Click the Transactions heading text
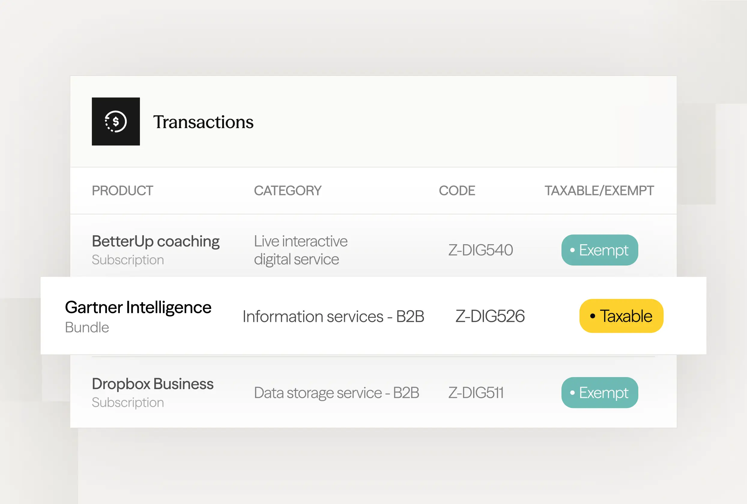747x504 pixels. pyautogui.click(x=203, y=122)
